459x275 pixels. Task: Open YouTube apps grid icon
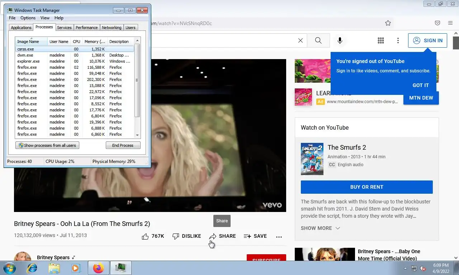tap(381, 40)
